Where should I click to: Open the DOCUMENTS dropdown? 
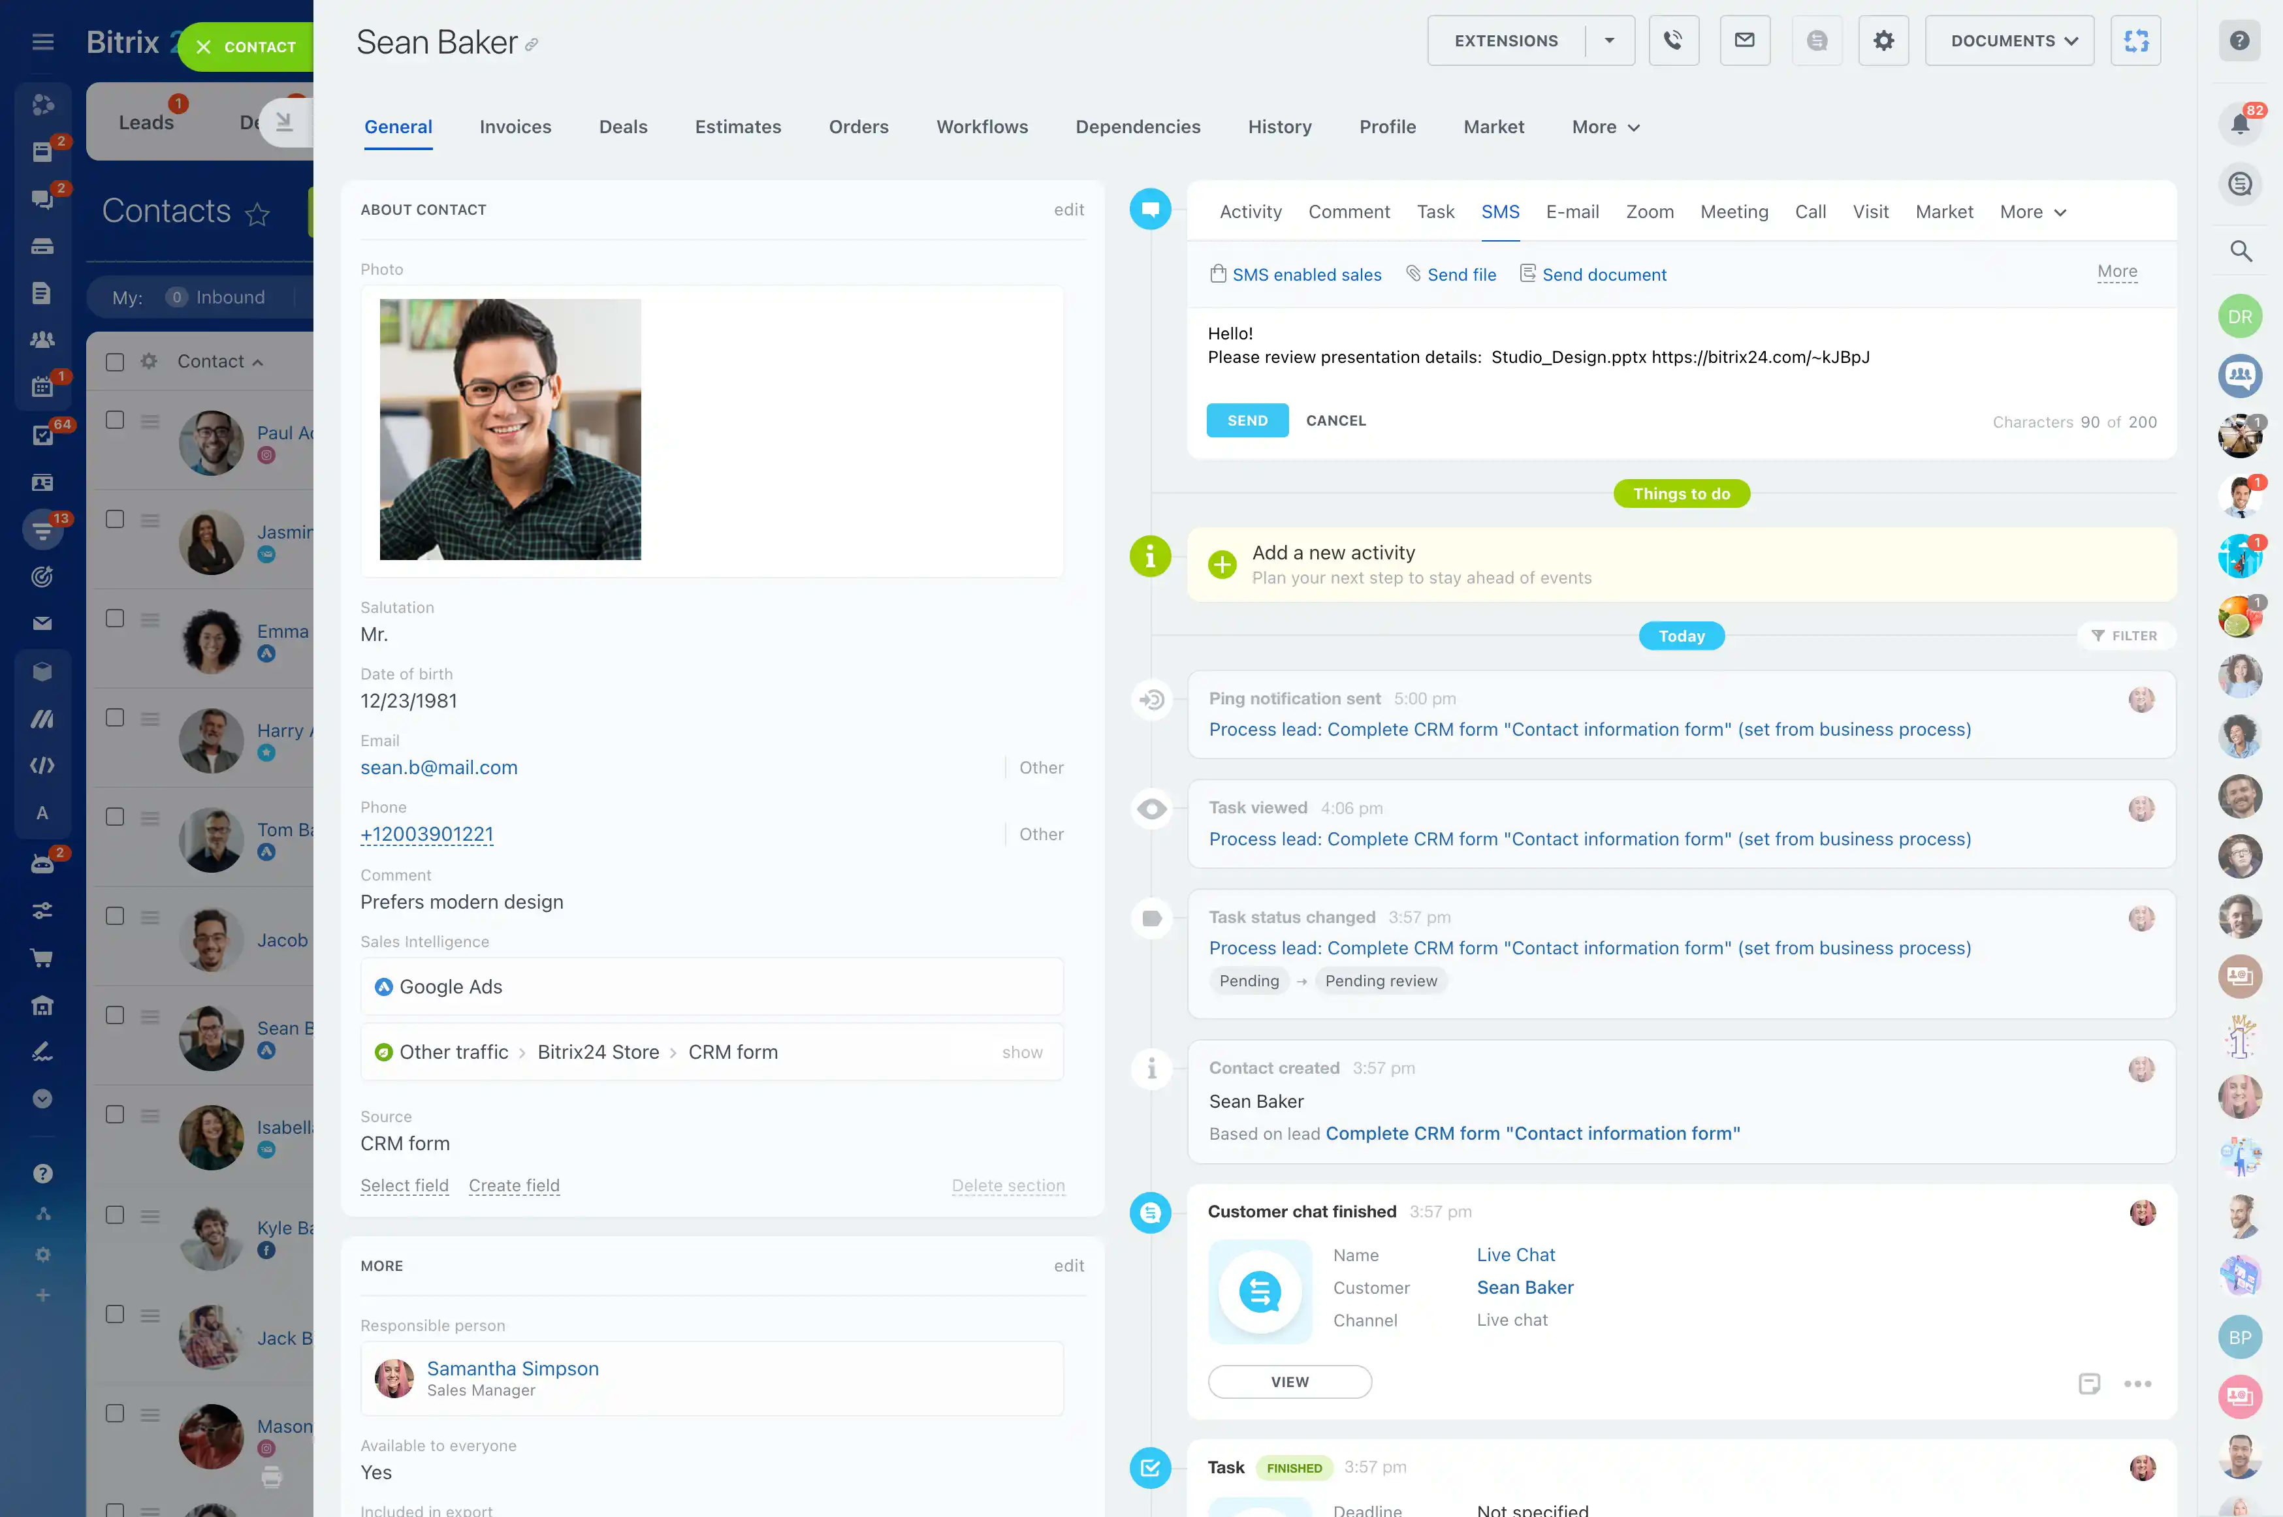(2009, 40)
